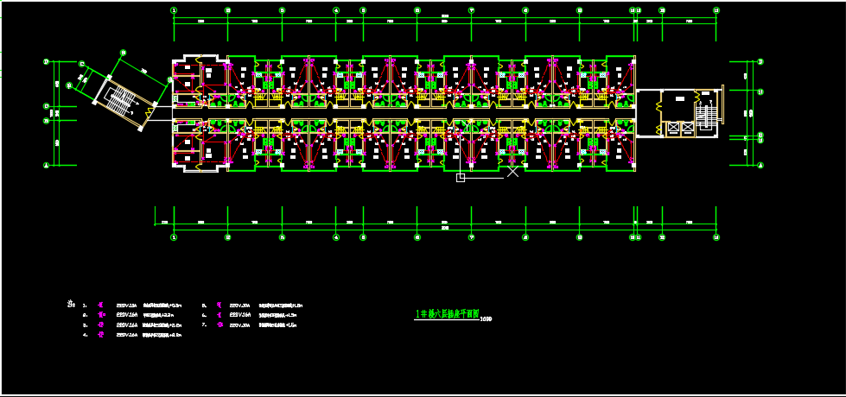The width and height of the screenshot is (846, 397).
Task: Click the rightmost bottom-row axis bubble
Action: [x=716, y=236]
